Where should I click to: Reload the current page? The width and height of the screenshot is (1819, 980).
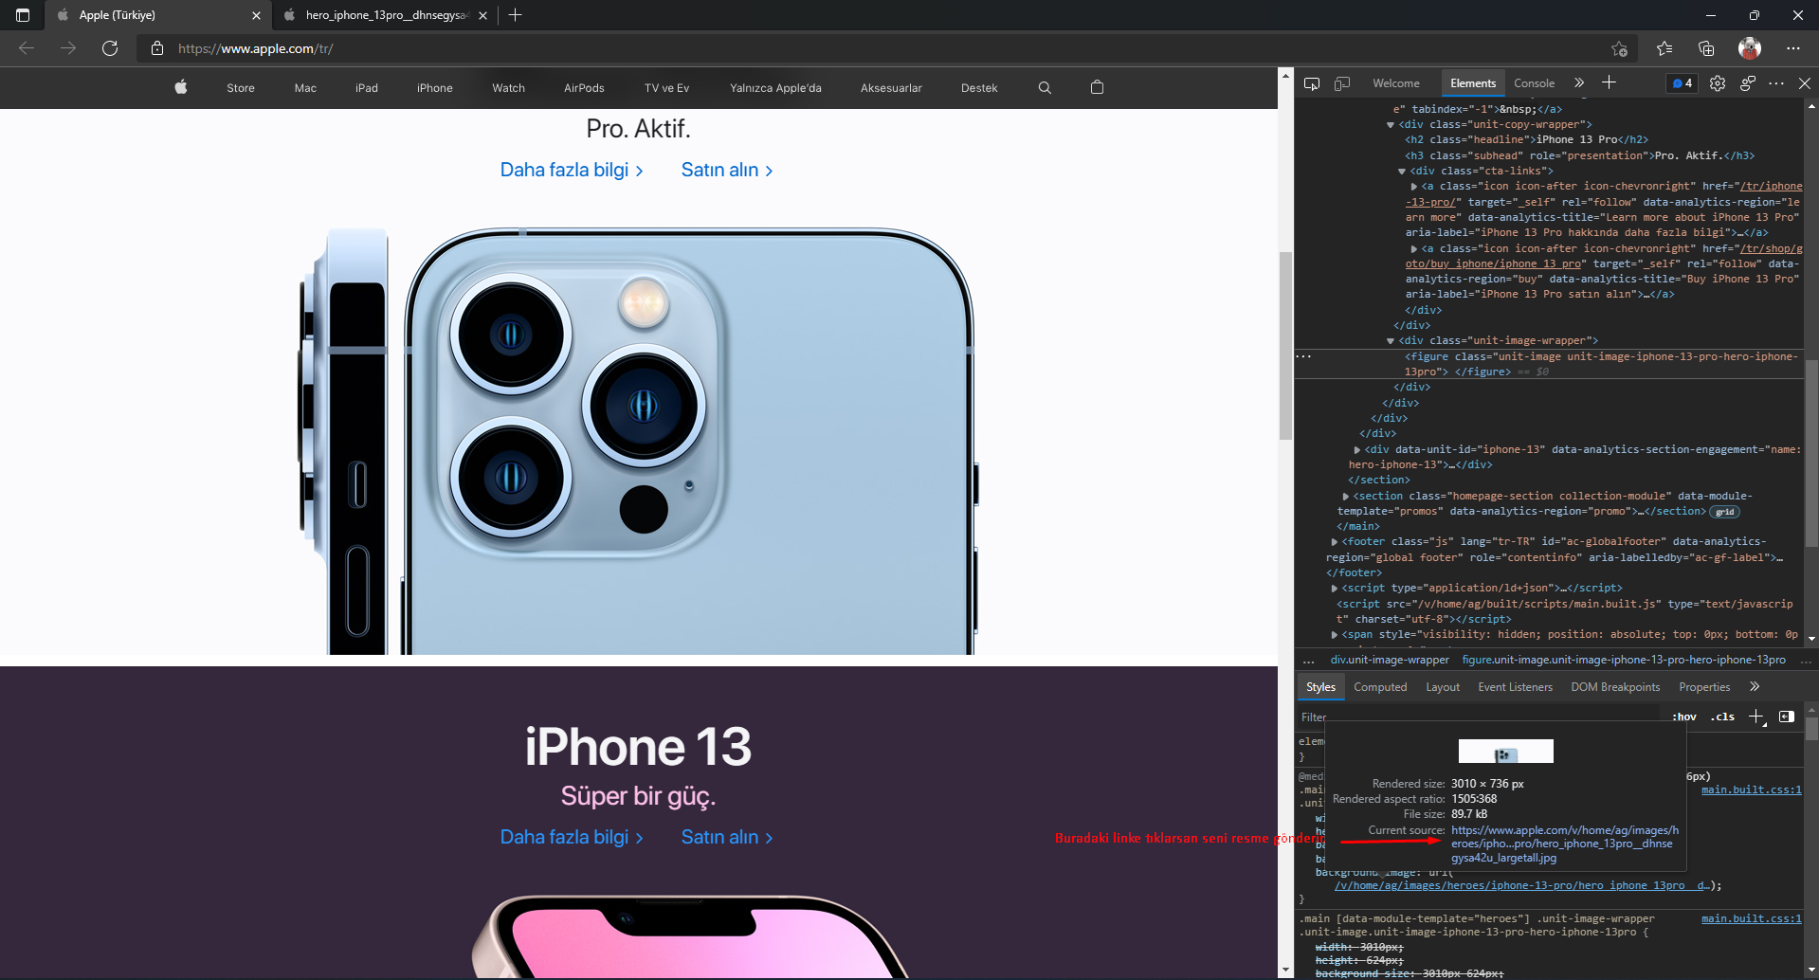[110, 48]
